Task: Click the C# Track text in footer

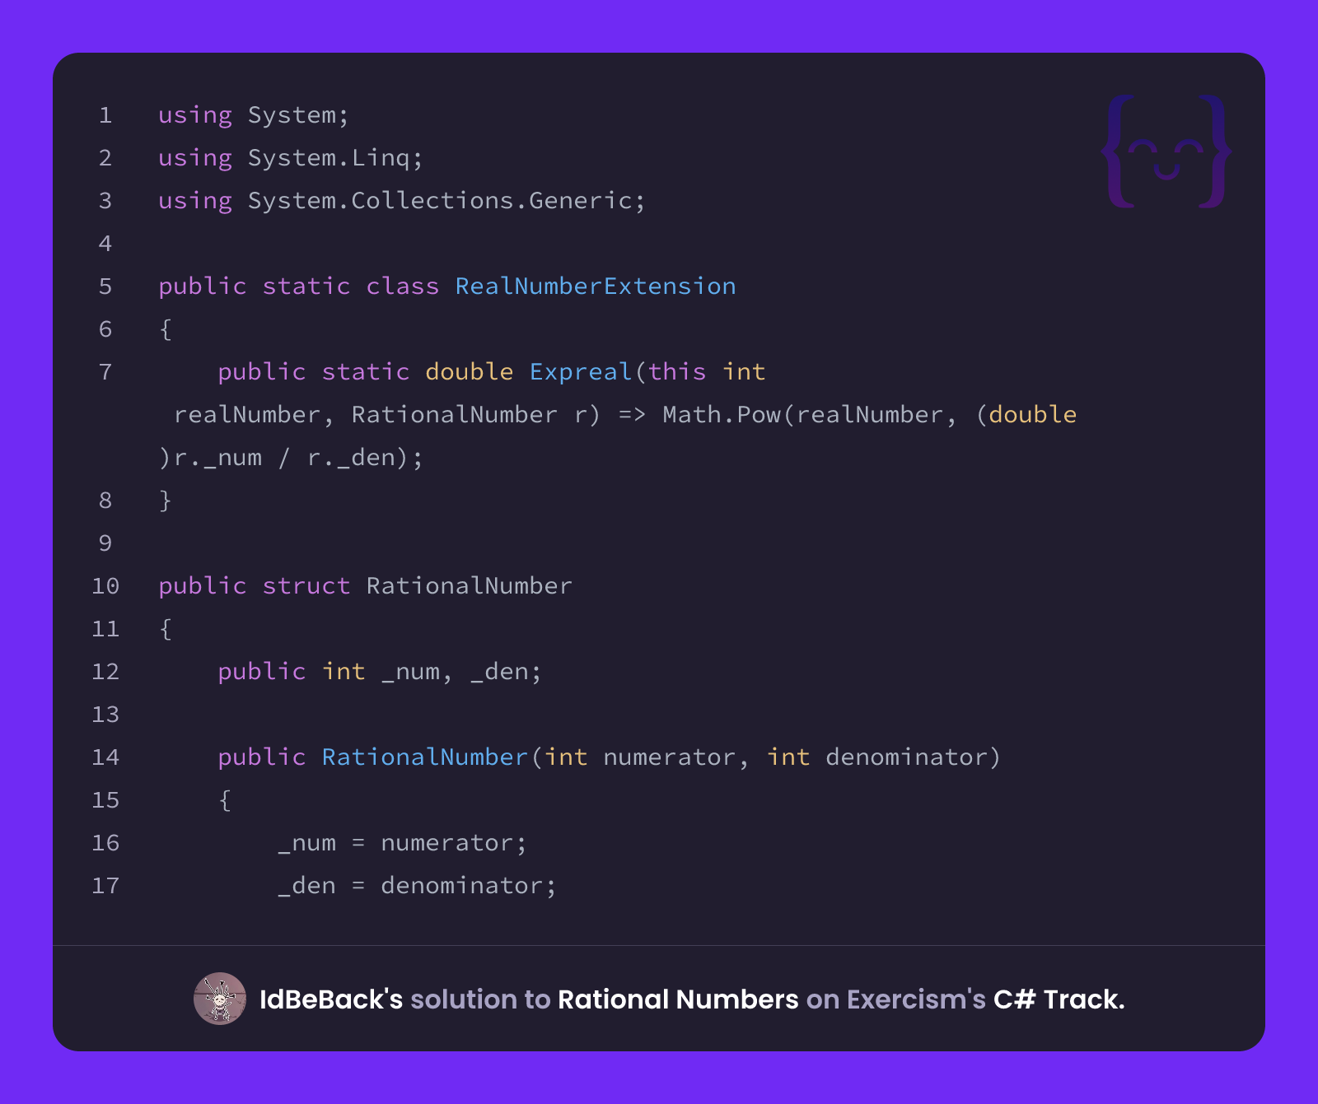Action: click(1059, 999)
